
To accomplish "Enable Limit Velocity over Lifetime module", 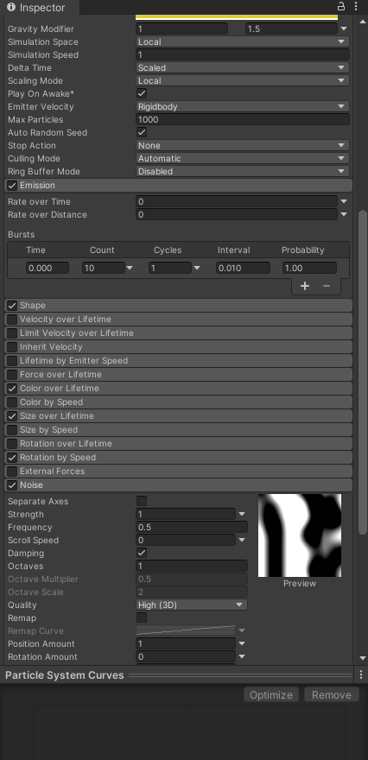I will (12, 333).
